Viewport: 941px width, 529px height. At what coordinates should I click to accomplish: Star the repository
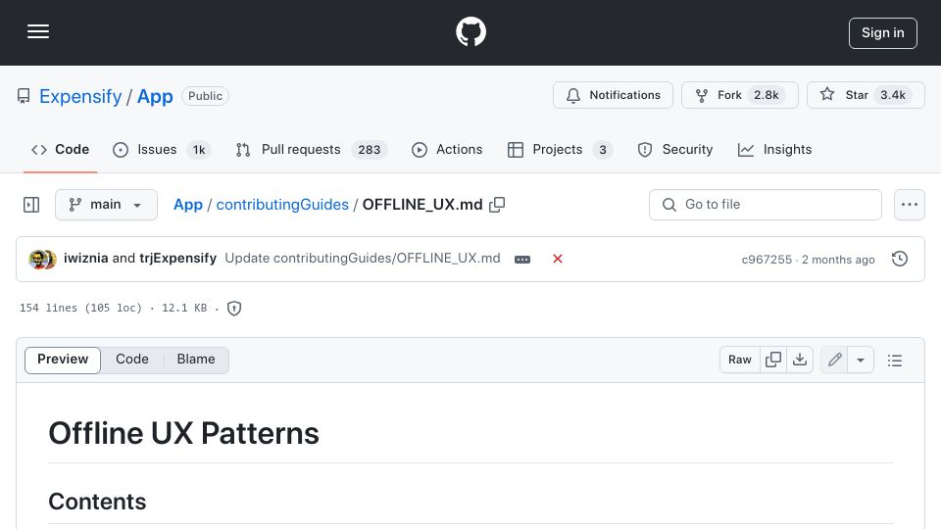[x=866, y=95]
